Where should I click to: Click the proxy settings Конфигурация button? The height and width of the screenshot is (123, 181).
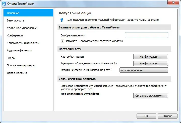150,57
